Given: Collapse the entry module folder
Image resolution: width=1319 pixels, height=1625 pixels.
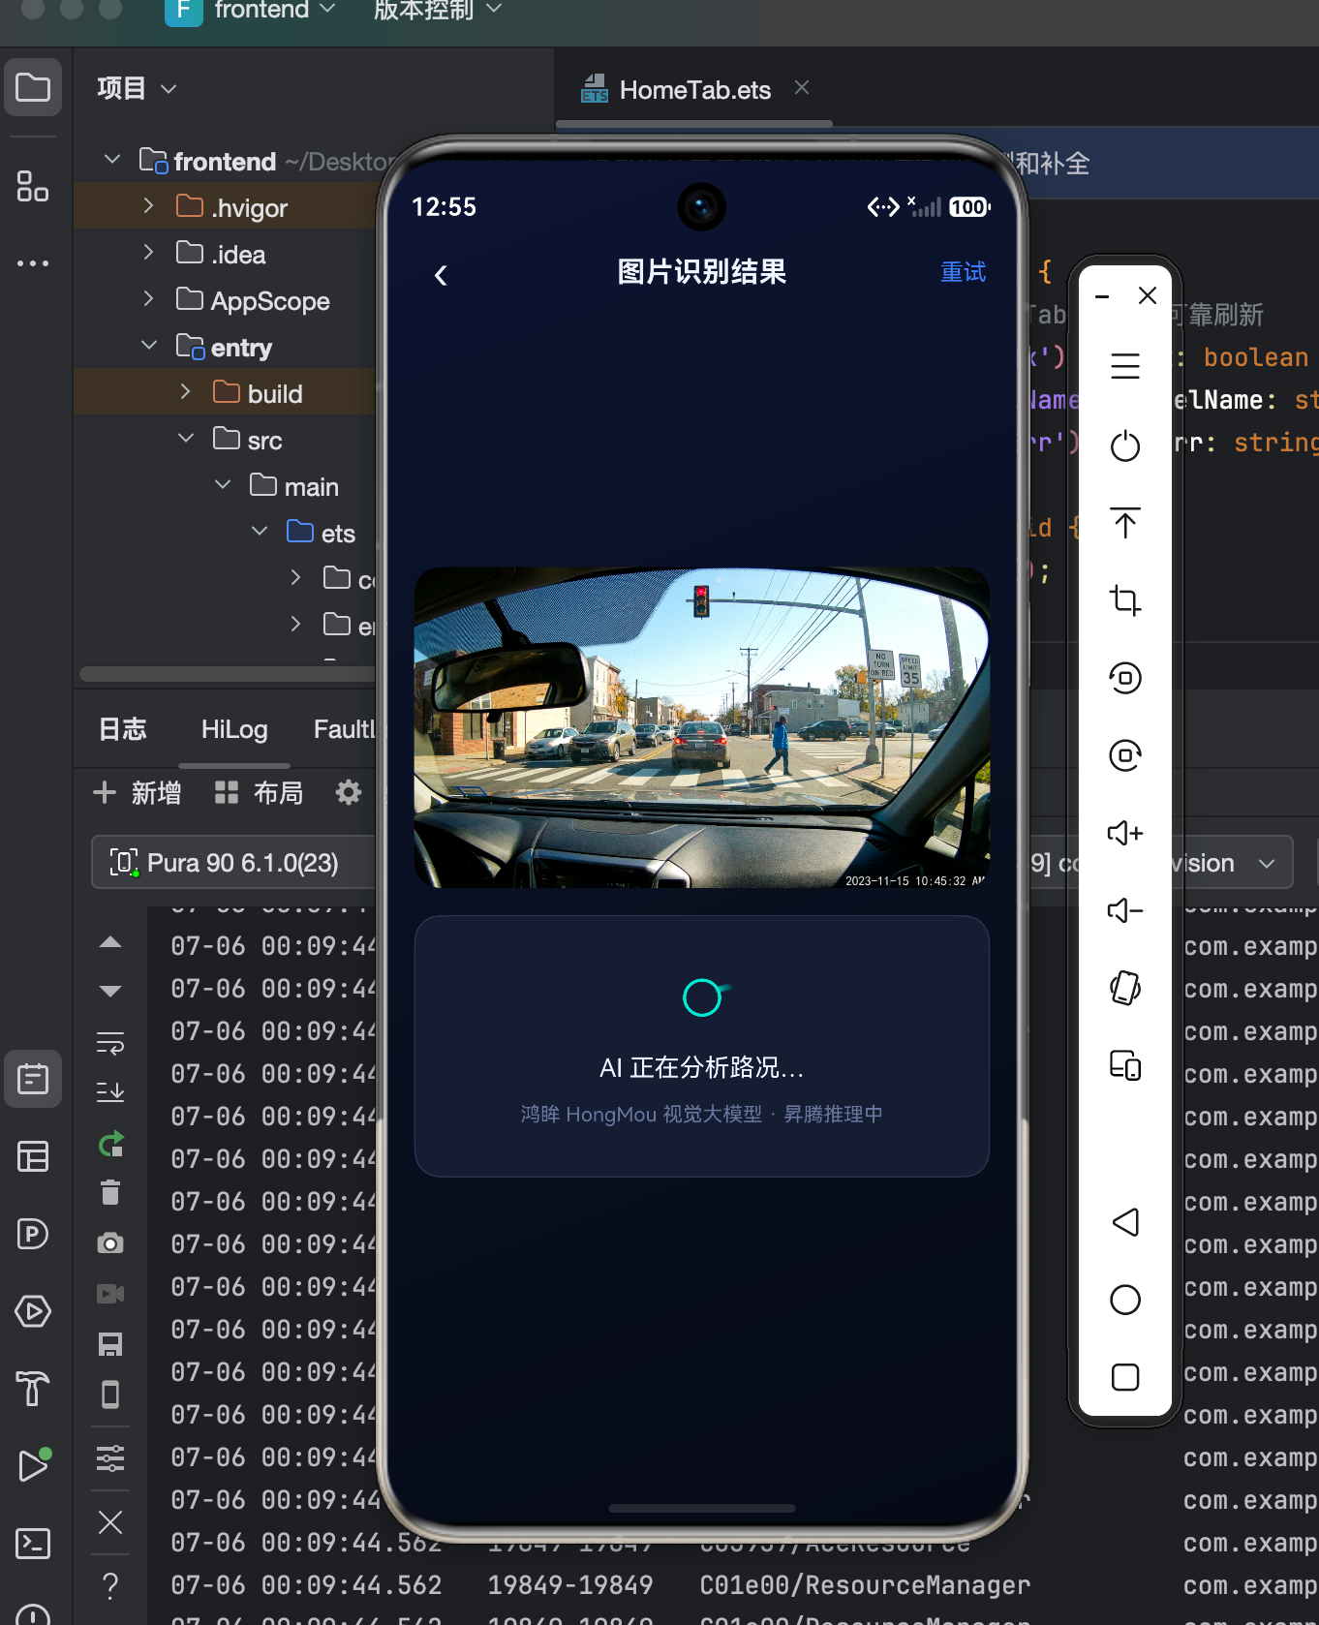Looking at the screenshot, I should (148, 345).
